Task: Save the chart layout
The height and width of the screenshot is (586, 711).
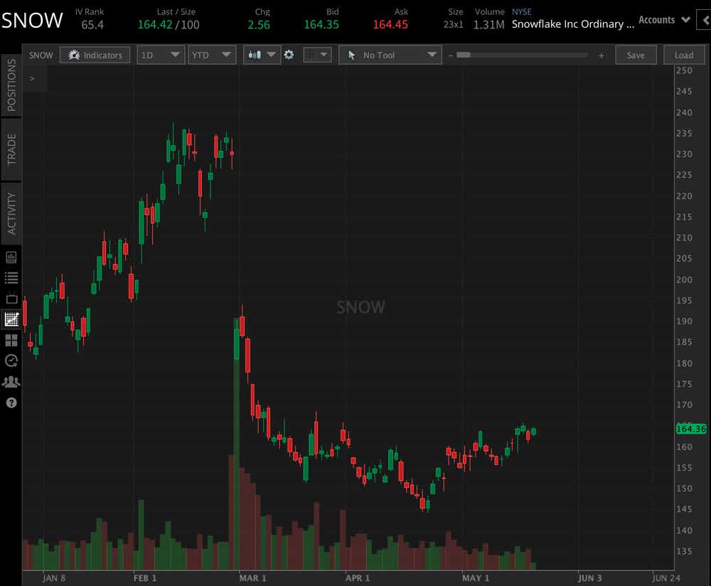Action: pos(636,55)
